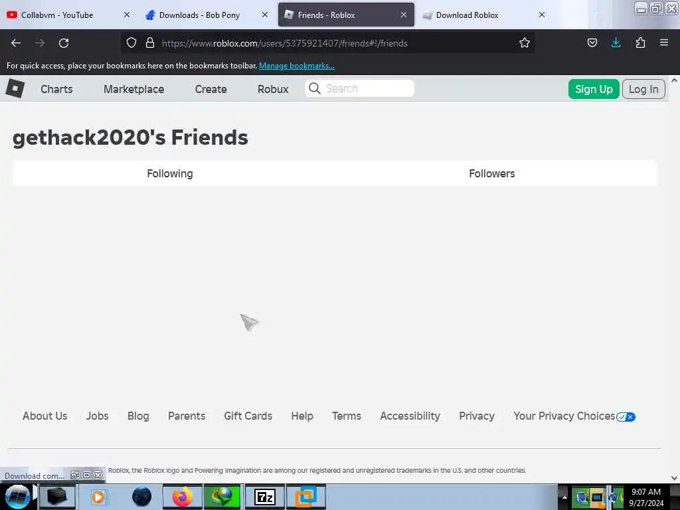Close the Downloads - Bob Pony tab
Screen dimensions: 680x510
click(x=265, y=15)
